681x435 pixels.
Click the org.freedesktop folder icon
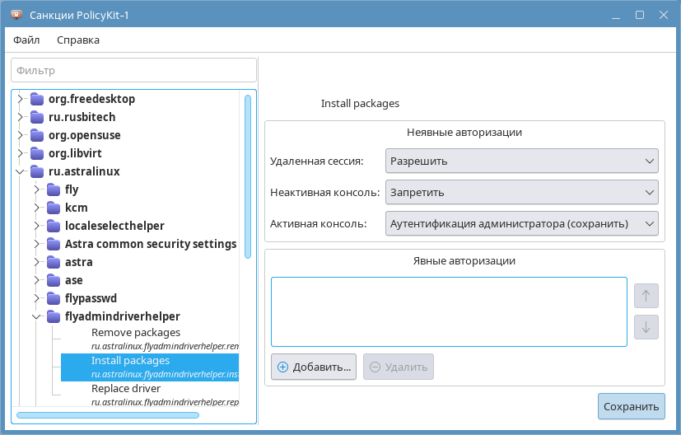(x=37, y=99)
